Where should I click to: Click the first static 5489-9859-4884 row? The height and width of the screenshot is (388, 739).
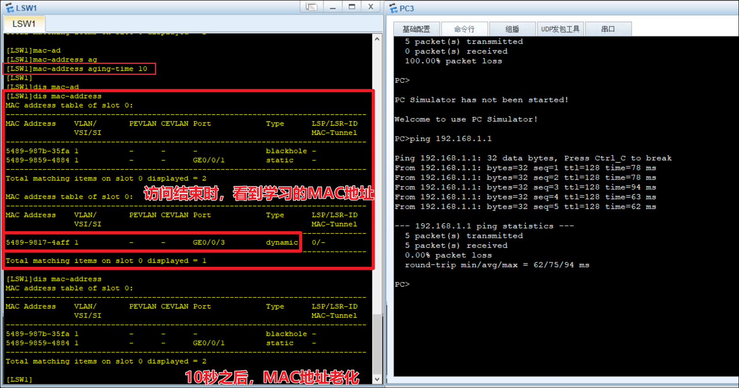(x=161, y=160)
